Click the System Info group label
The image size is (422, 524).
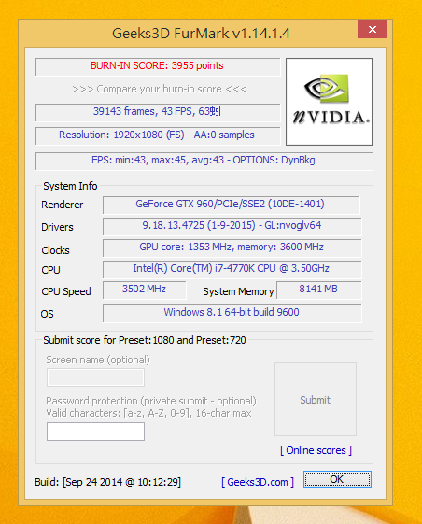(70, 186)
